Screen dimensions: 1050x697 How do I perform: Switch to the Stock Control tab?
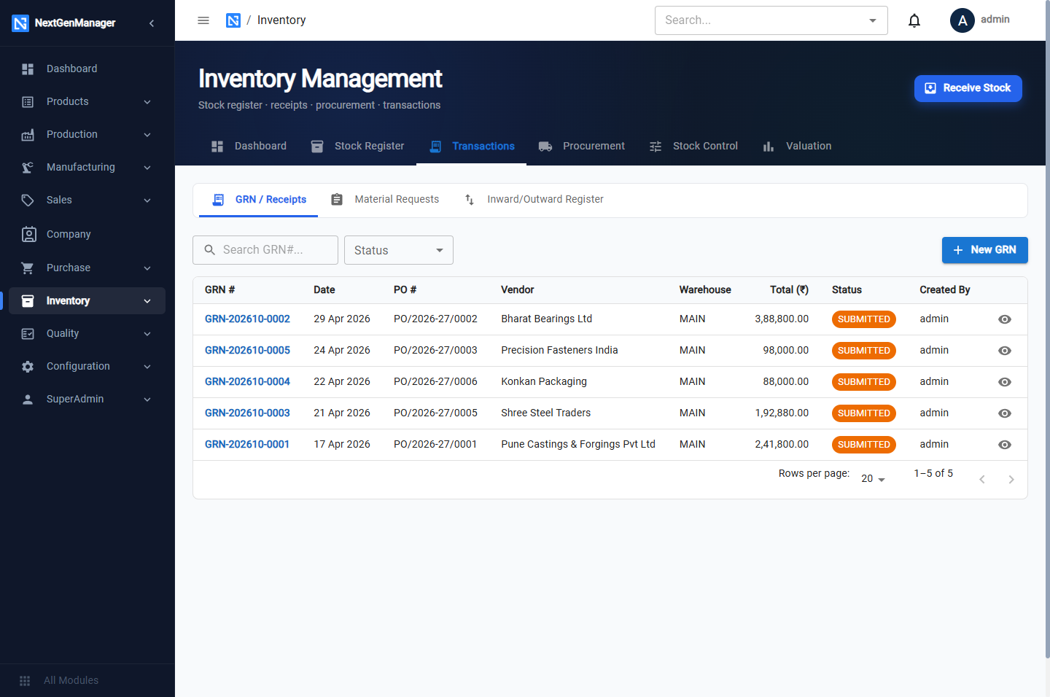(693, 146)
